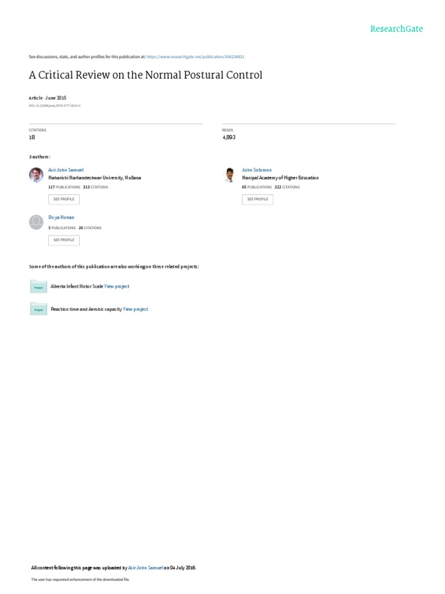The image size is (445, 594).
Task: Click the reads count 4,893
Action: [229, 137]
